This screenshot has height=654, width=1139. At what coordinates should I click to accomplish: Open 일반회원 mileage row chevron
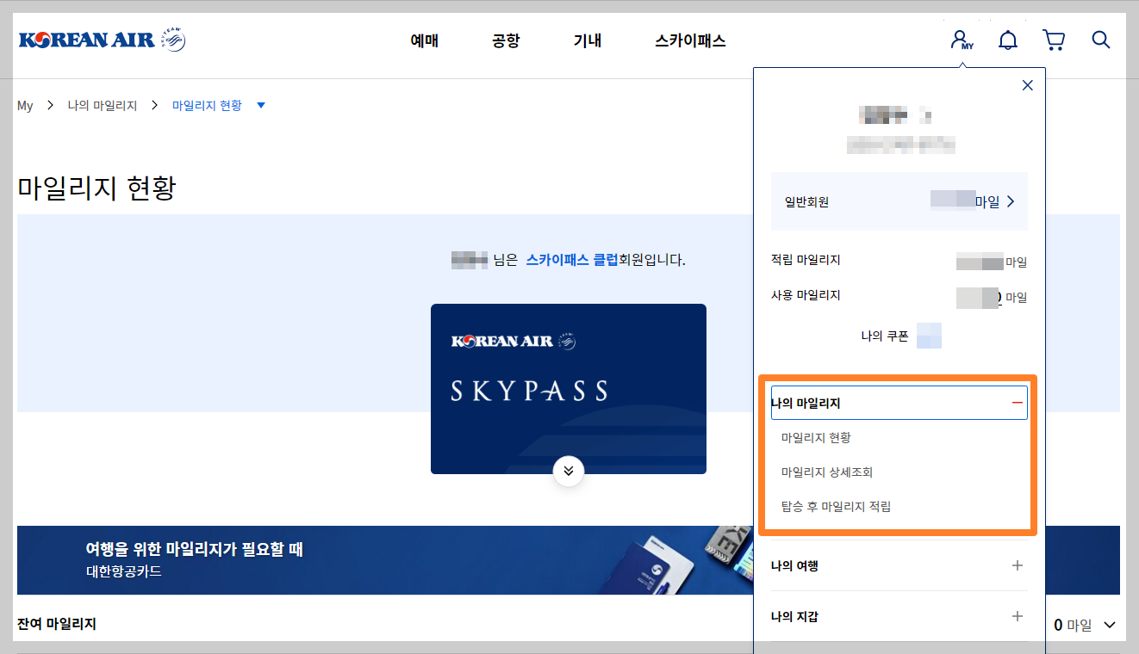point(1011,201)
